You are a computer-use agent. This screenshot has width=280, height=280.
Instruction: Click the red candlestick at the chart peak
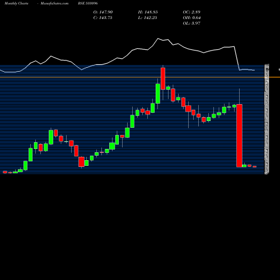pos(163,78)
